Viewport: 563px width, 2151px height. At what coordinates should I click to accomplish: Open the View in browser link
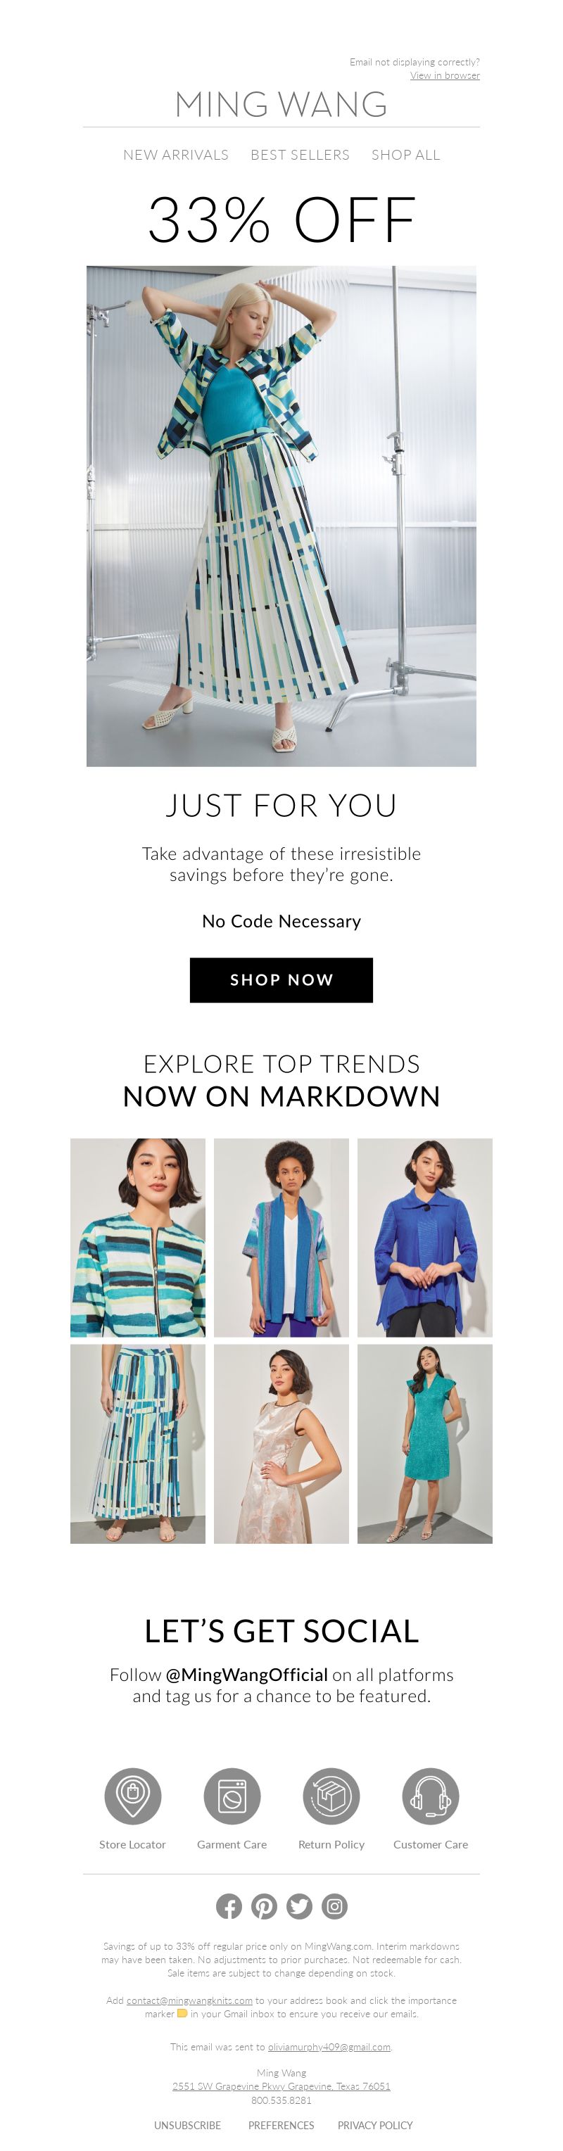point(444,75)
